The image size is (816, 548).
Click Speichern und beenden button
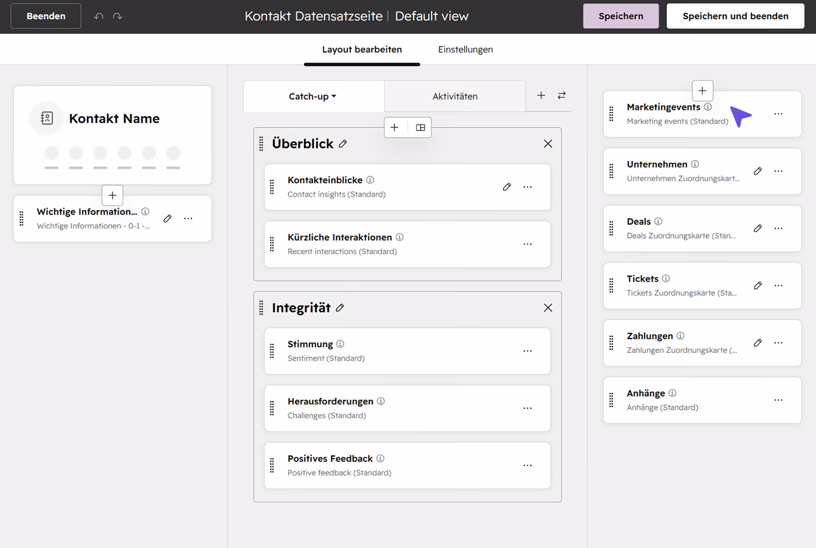[735, 16]
